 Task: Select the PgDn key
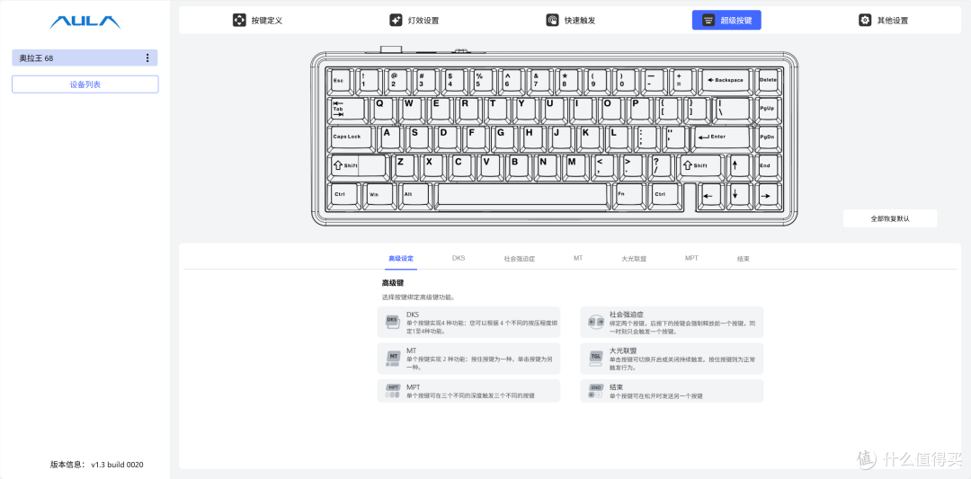coord(768,137)
